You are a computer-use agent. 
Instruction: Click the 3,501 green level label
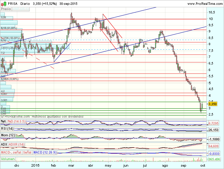coord(4,100)
